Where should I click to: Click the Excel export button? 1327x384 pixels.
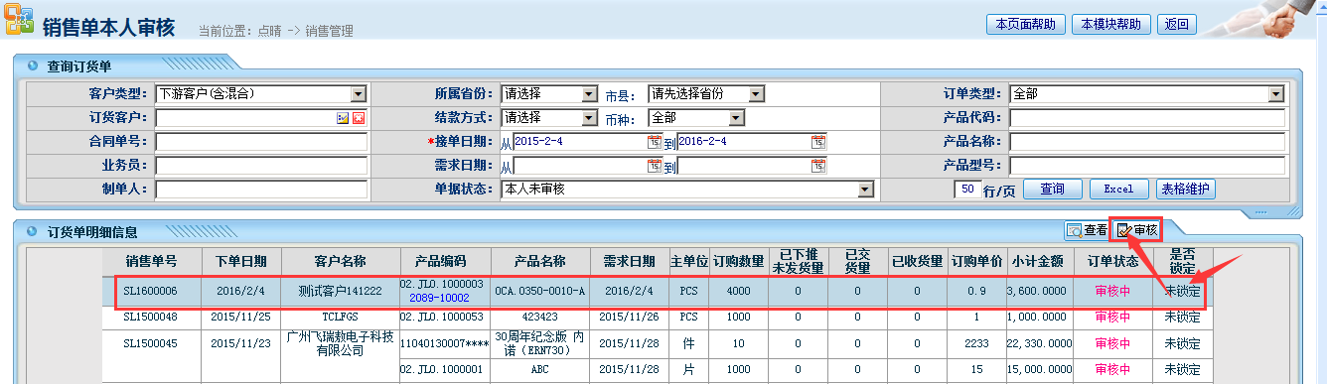[x=1118, y=190]
